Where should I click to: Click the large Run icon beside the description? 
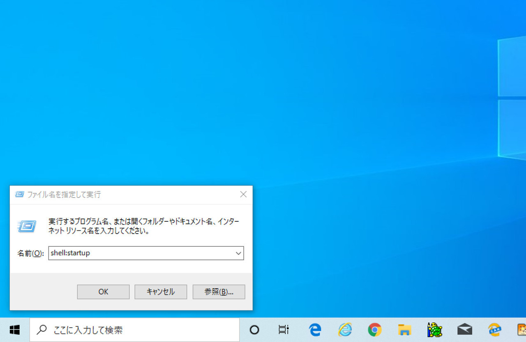(27, 226)
